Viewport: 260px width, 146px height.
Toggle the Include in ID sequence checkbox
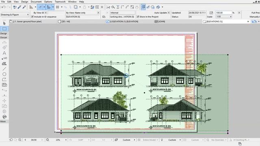coord(32,17)
